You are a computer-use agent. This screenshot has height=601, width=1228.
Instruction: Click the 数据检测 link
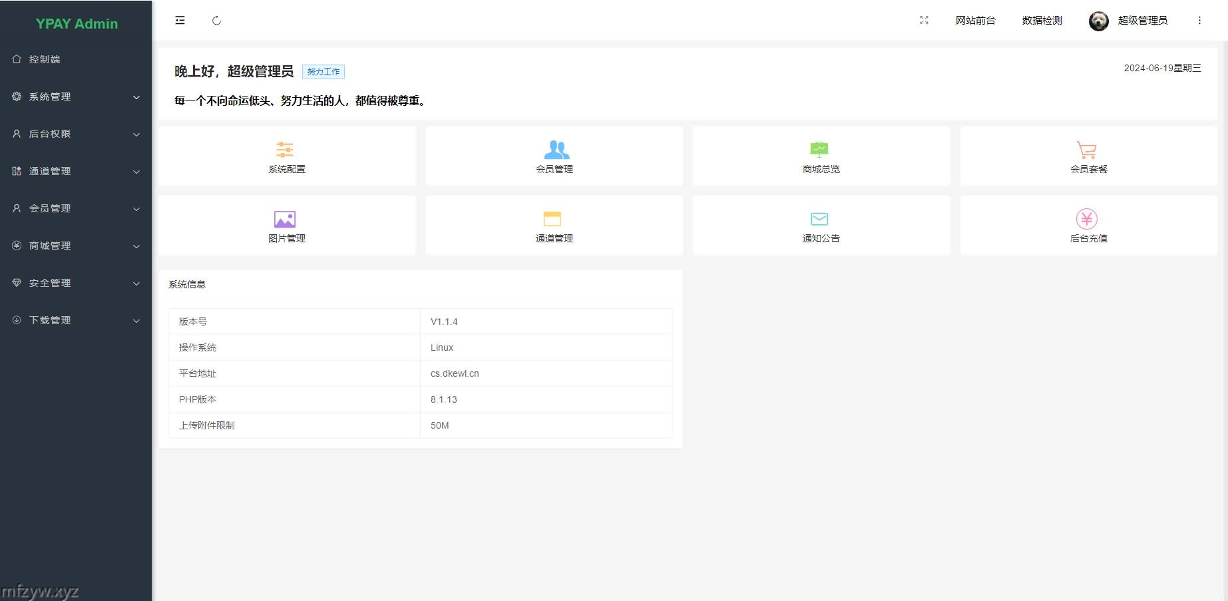click(x=1042, y=21)
